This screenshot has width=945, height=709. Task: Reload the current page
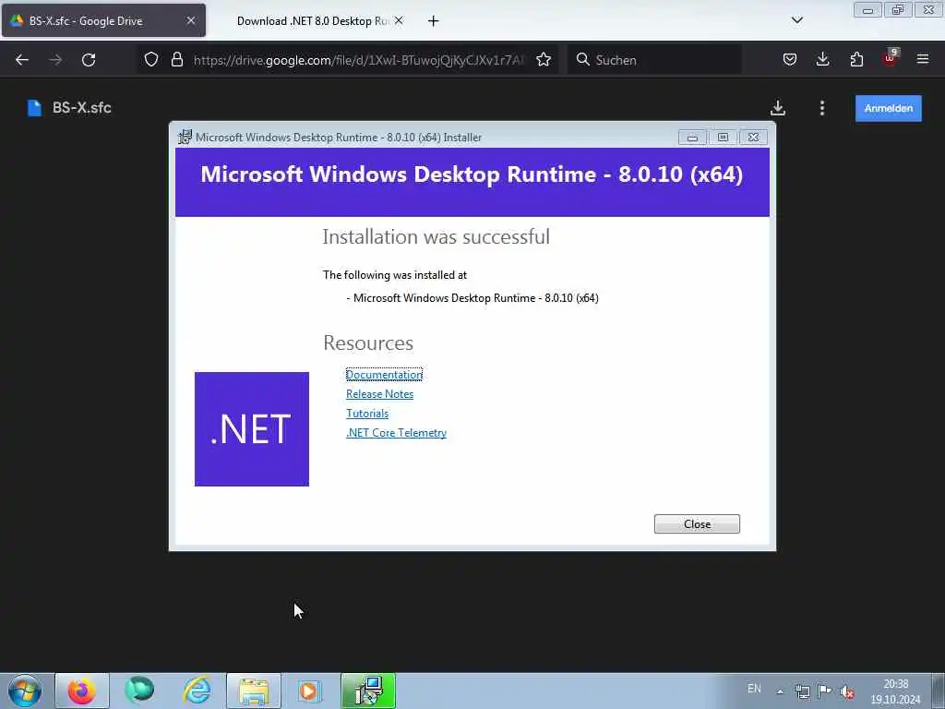coord(89,60)
